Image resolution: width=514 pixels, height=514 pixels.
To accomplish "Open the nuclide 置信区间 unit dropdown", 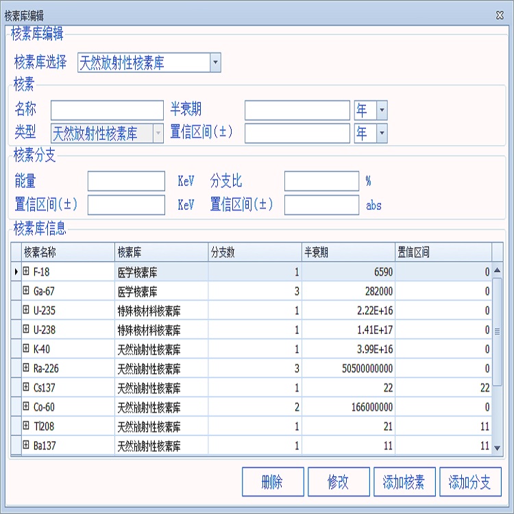I will click(x=382, y=132).
